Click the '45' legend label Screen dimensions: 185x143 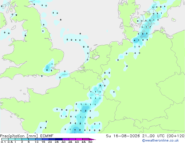coord(83,142)
